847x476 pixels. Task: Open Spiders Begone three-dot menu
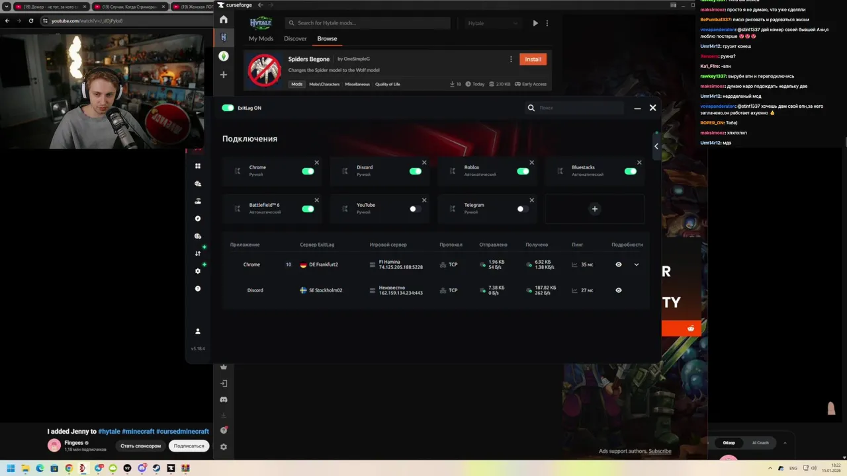[511, 59]
